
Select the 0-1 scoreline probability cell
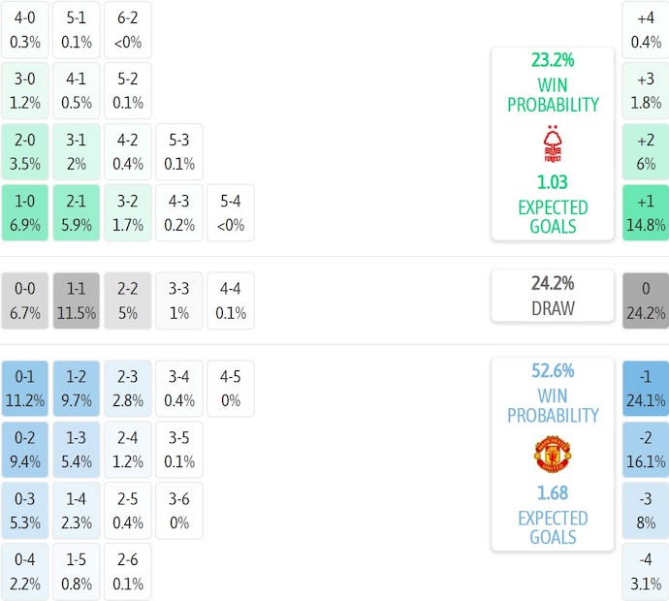(x=25, y=388)
